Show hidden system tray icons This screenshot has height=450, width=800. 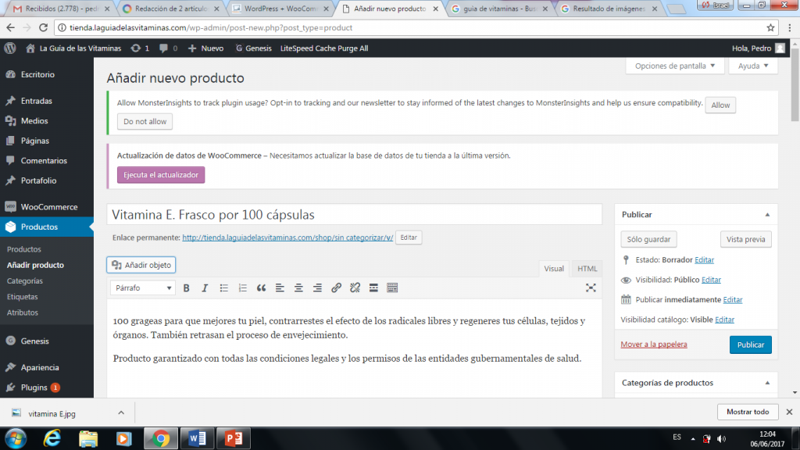pos(693,439)
